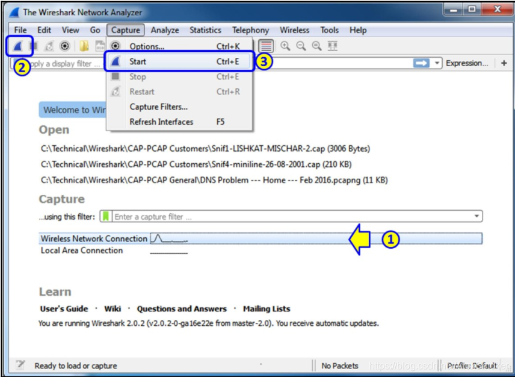Open the Help menu

[x=358, y=30]
